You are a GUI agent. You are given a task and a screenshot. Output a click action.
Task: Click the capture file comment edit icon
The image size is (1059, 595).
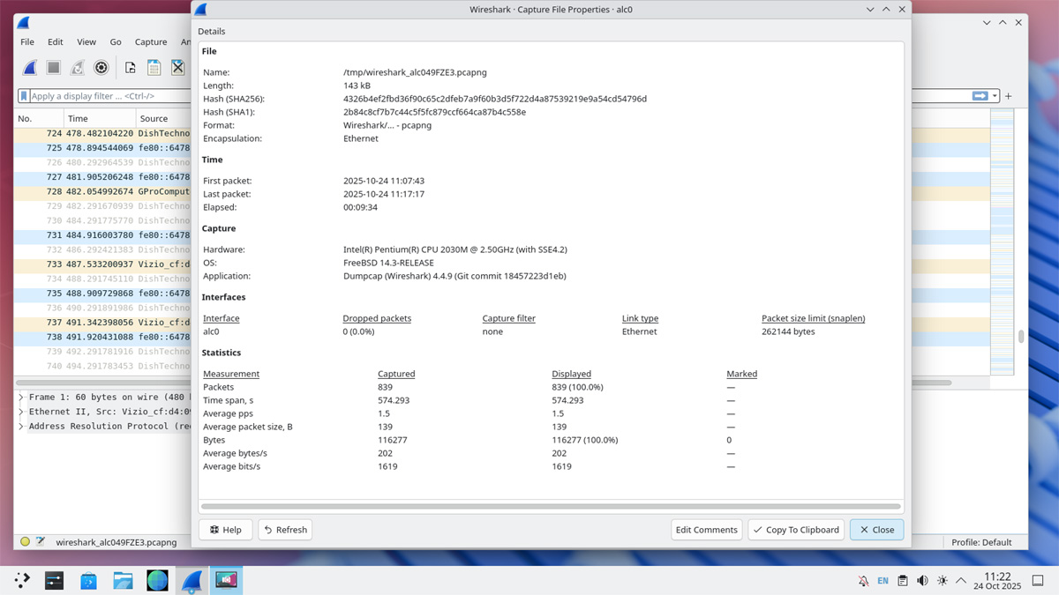click(x=41, y=542)
